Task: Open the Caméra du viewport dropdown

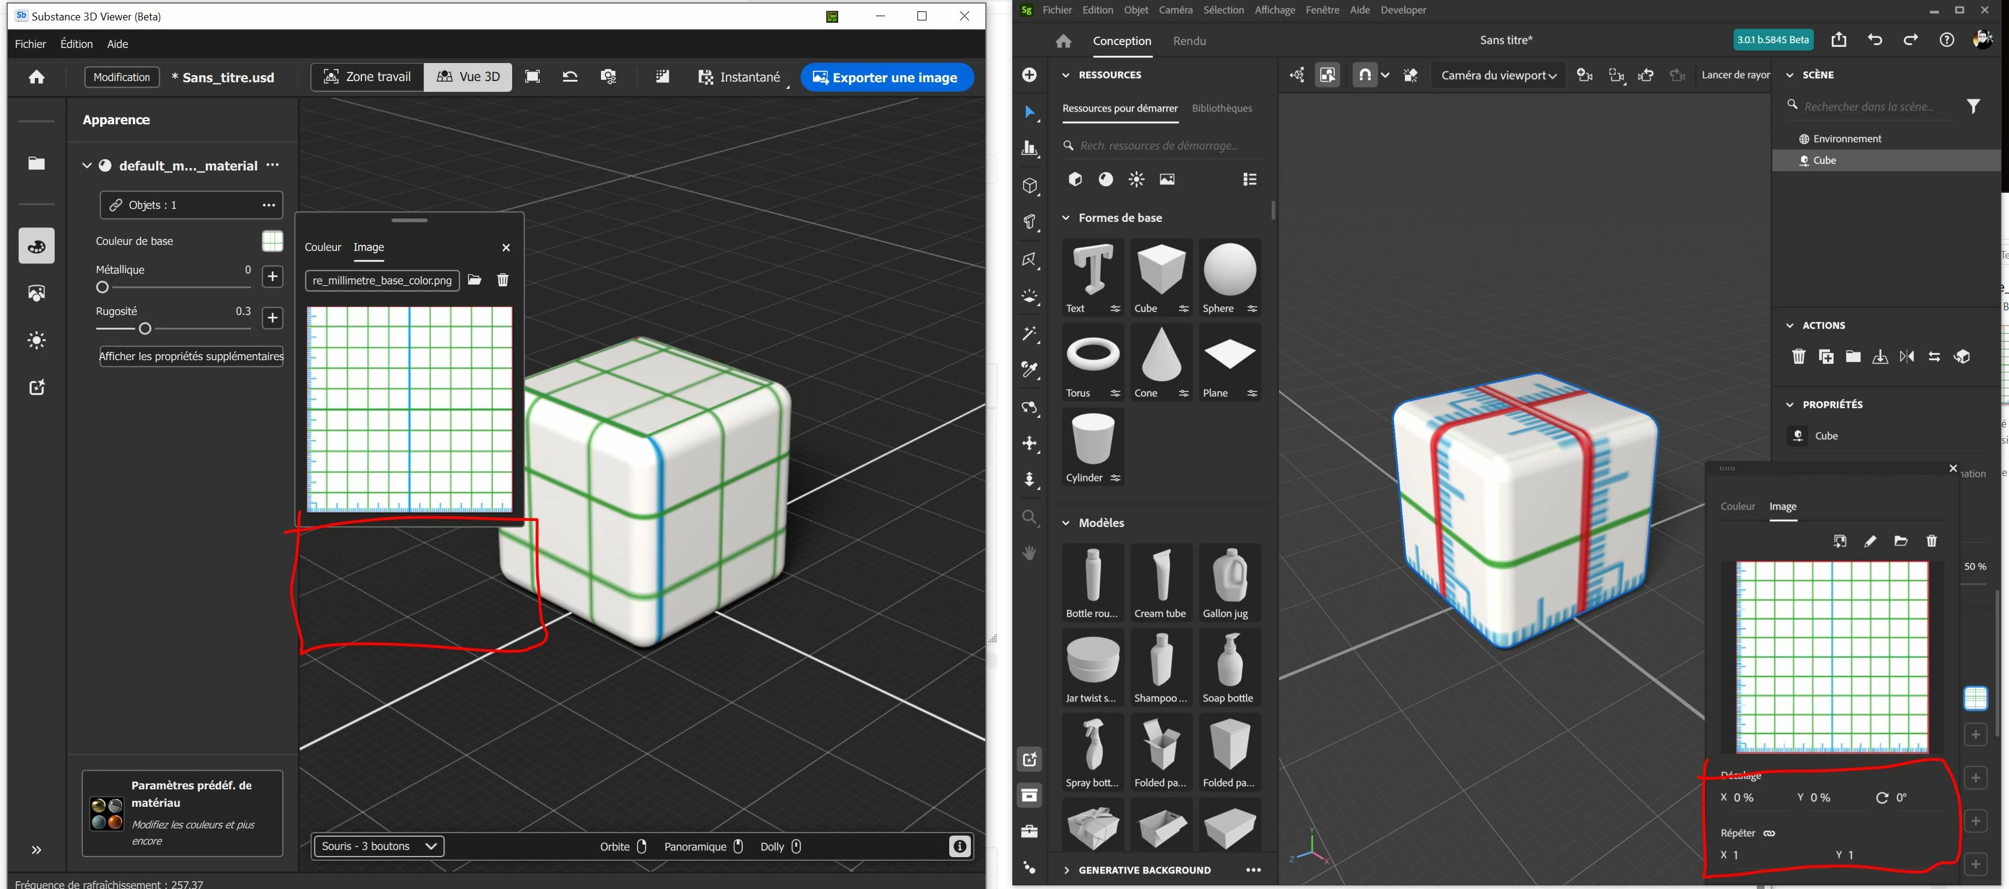Action: pos(1498,76)
